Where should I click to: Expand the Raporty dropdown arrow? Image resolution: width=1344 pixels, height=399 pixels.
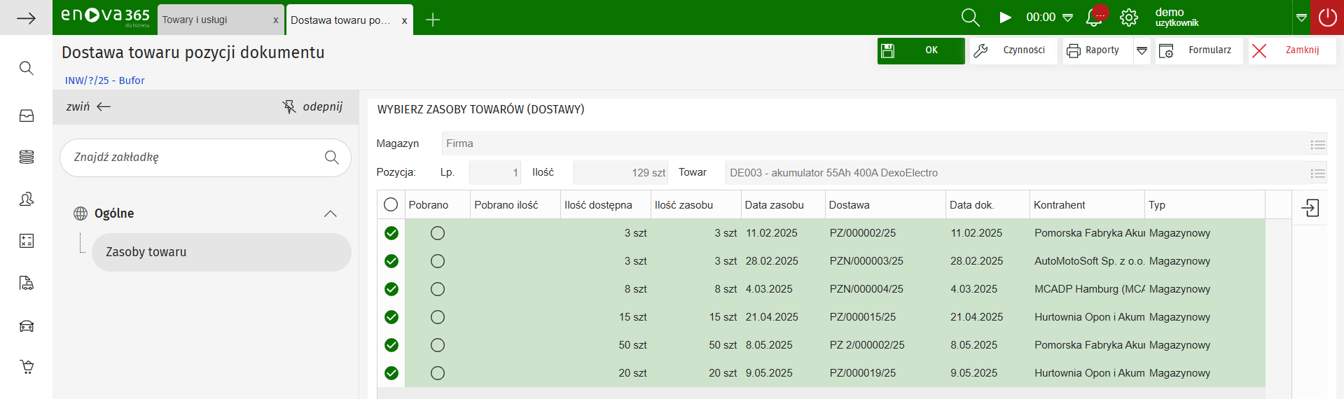pos(1142,50)
